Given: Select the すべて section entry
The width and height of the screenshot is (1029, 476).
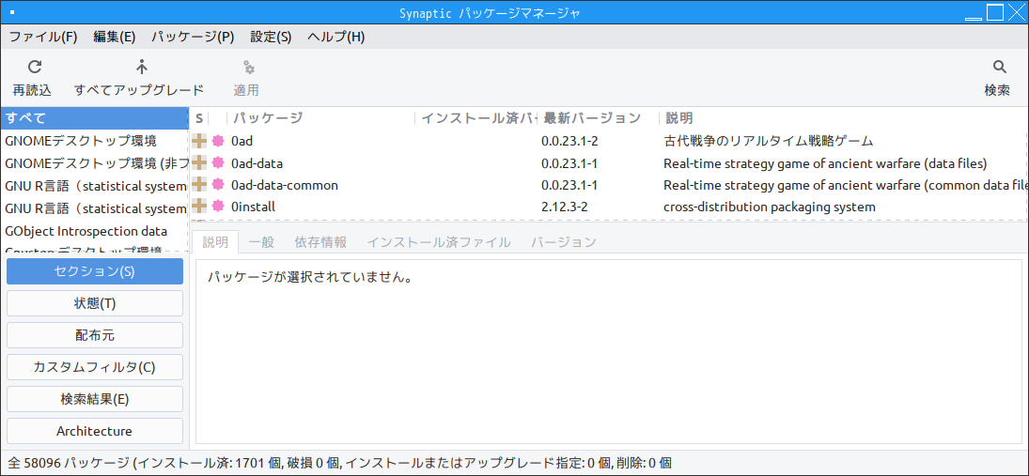Looking at the screenshot, I should pyautogui.click(x=95, y=118).
